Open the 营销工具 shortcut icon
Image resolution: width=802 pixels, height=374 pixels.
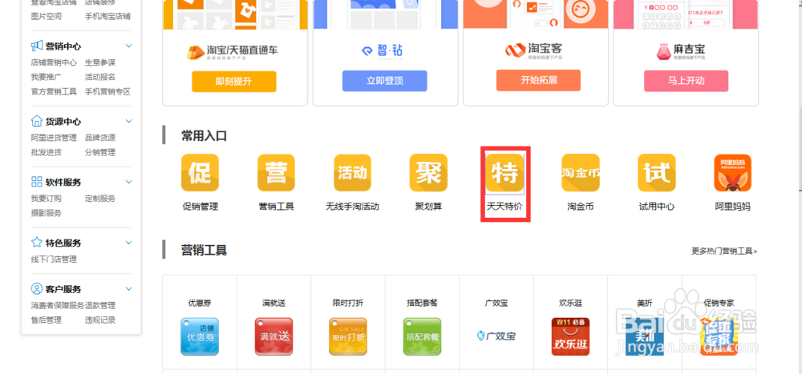click(276, 173)
